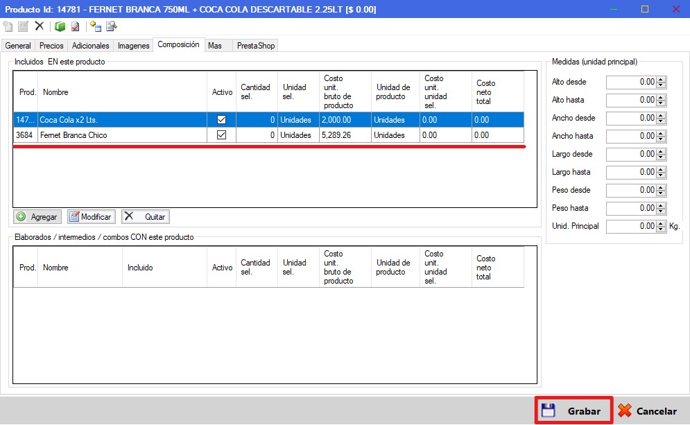Save changes with the Grabar button
Viewport: 690px width, 425px height.
573,411
